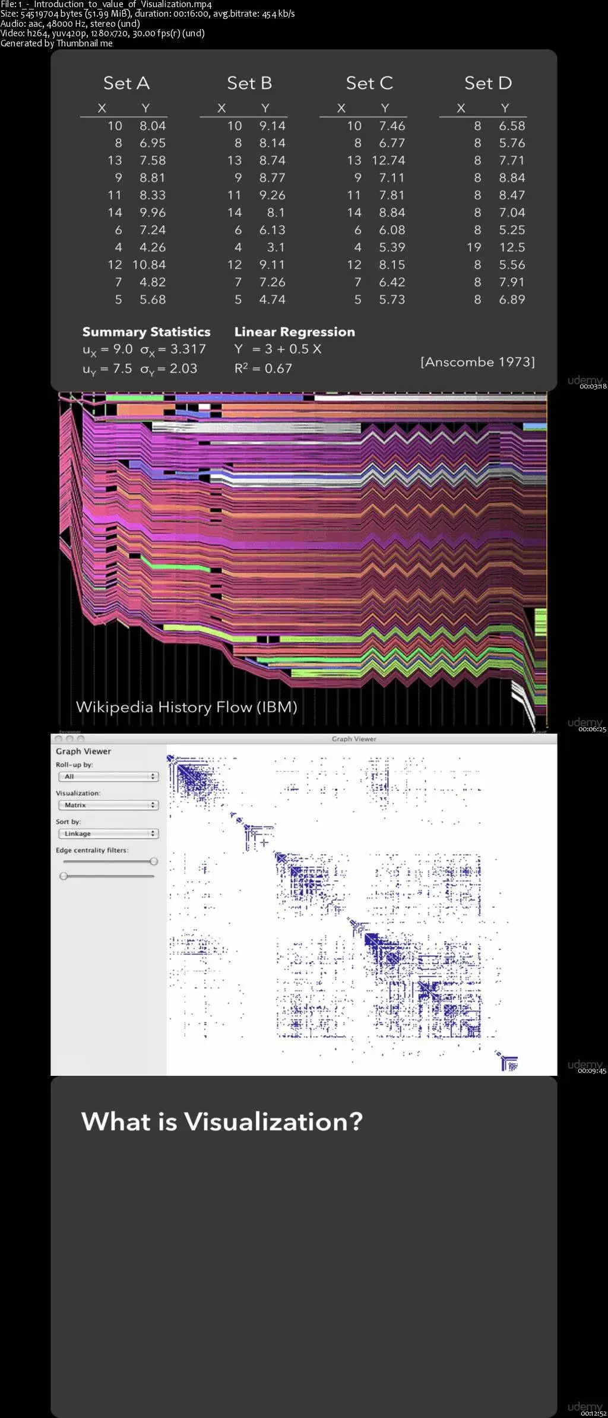
Task: Select the value 9.14 in Set B
Action: (273, 126)
